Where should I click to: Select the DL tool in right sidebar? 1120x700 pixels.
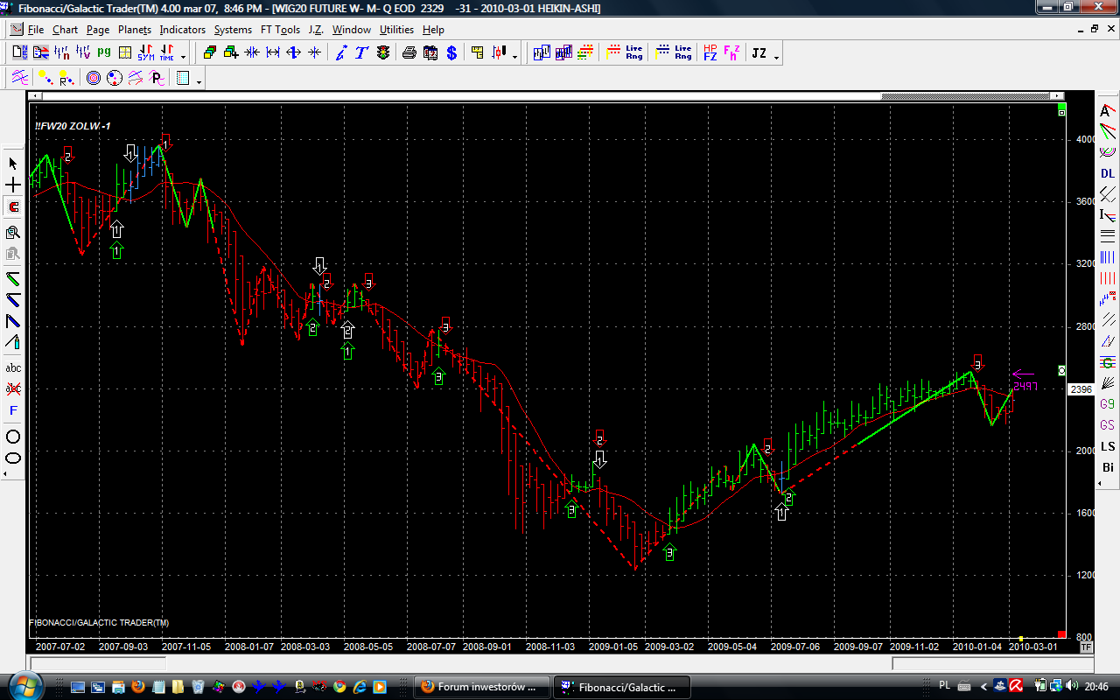[1108, 173]
